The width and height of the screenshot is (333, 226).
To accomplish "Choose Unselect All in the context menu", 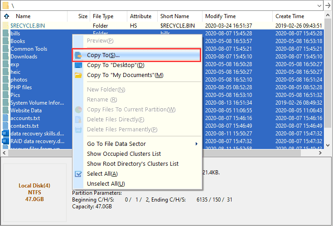I will [106, 184].
